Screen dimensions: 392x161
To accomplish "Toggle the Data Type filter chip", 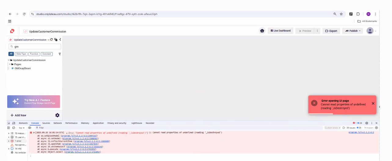I will click(21, 54).
